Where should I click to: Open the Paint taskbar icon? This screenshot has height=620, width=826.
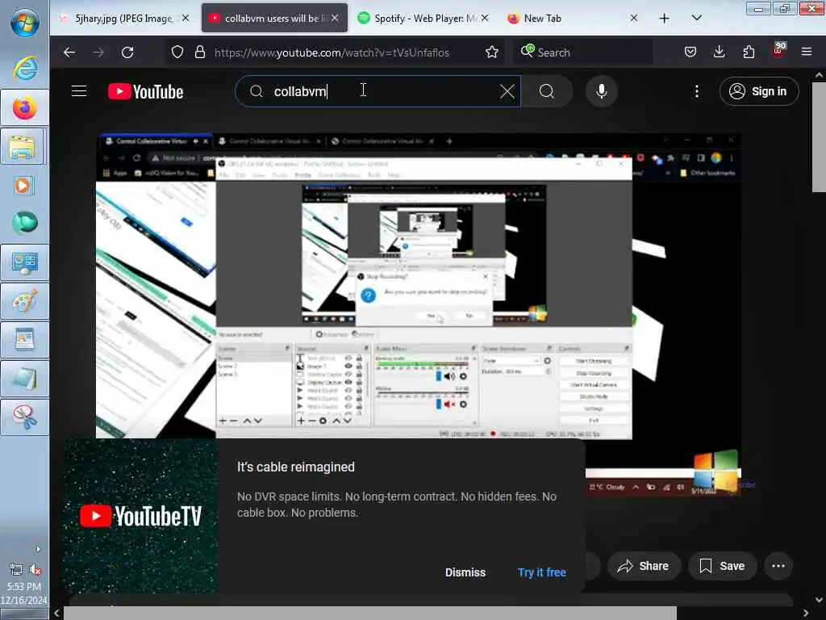[25, 301]
